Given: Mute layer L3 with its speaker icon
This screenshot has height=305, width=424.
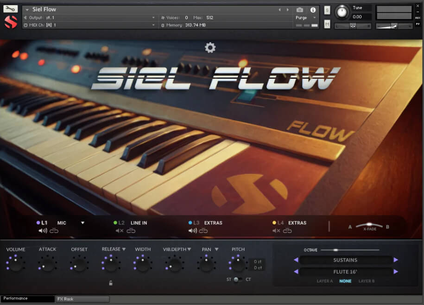Looking at the screenshot, I should coord(192,231).
